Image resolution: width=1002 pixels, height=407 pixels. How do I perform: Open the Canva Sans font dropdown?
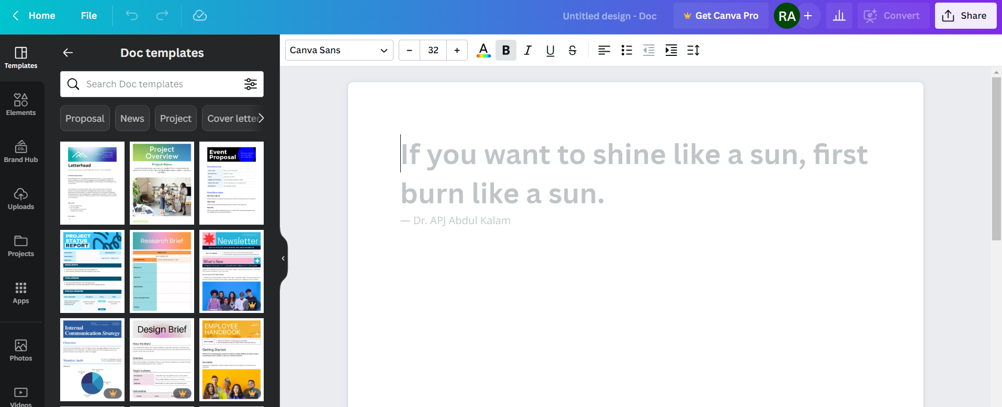coord(339,50)
